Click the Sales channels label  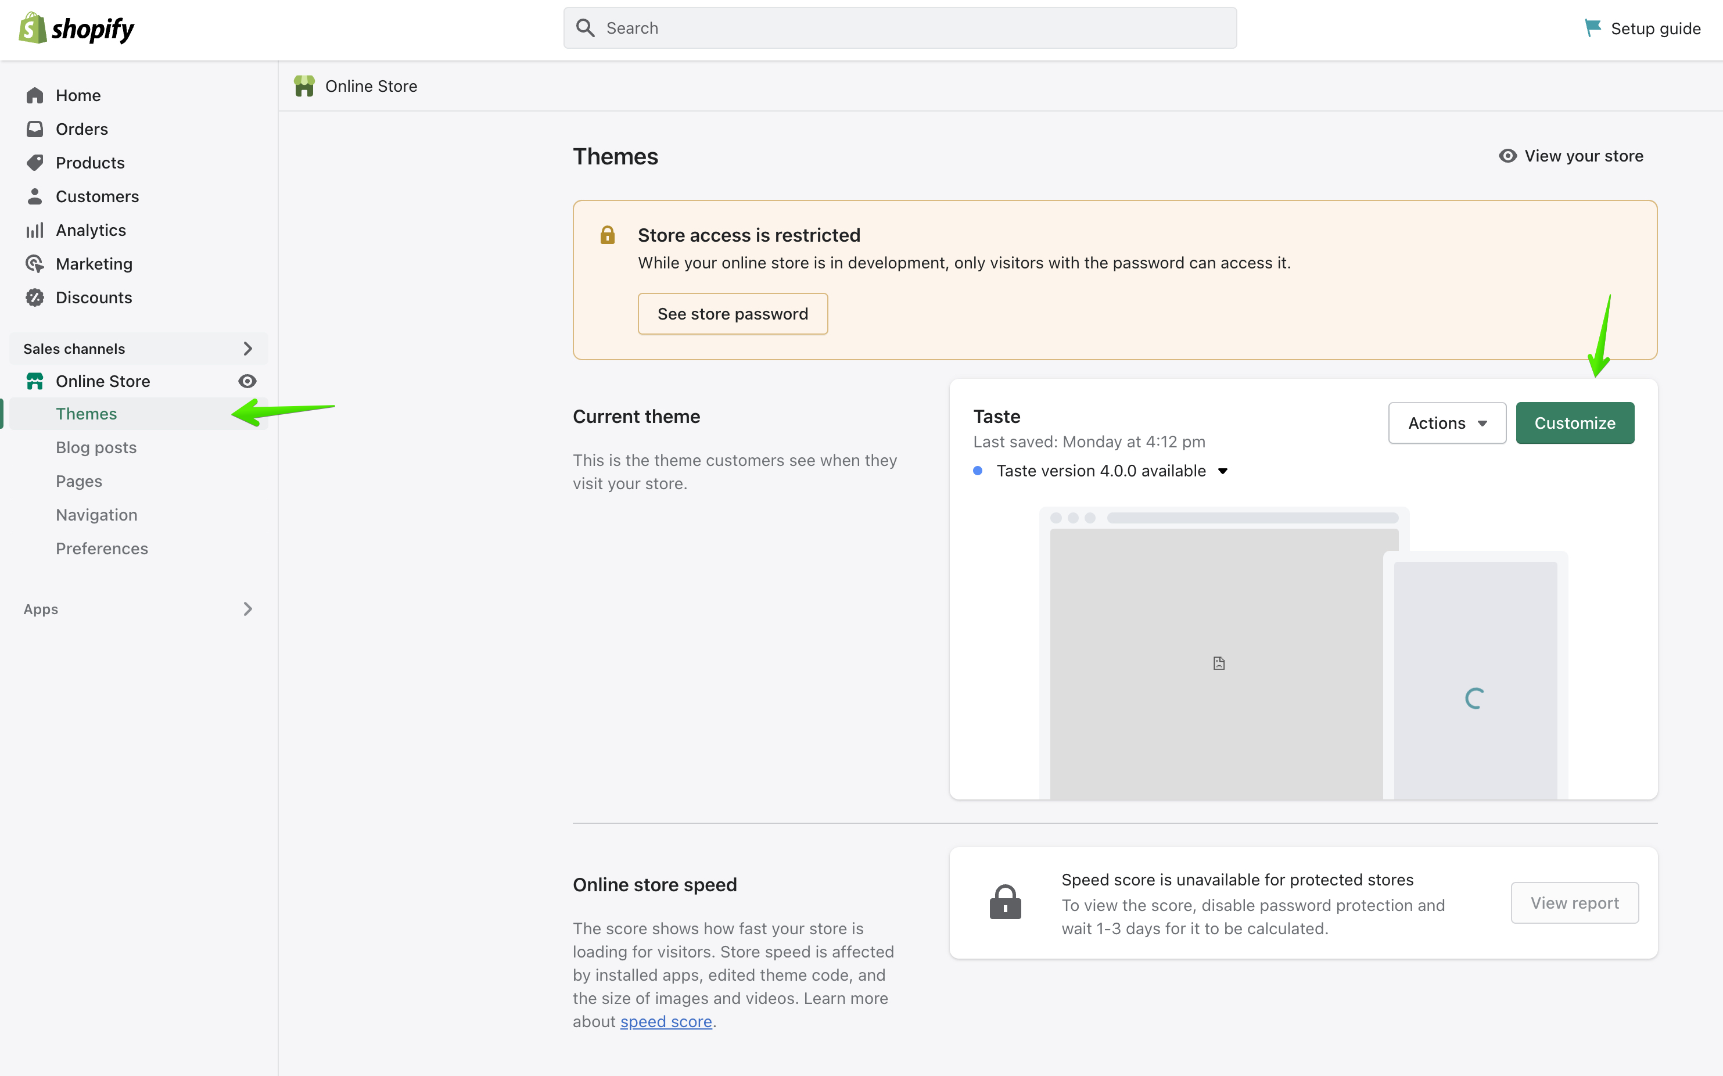pos(74,349)
